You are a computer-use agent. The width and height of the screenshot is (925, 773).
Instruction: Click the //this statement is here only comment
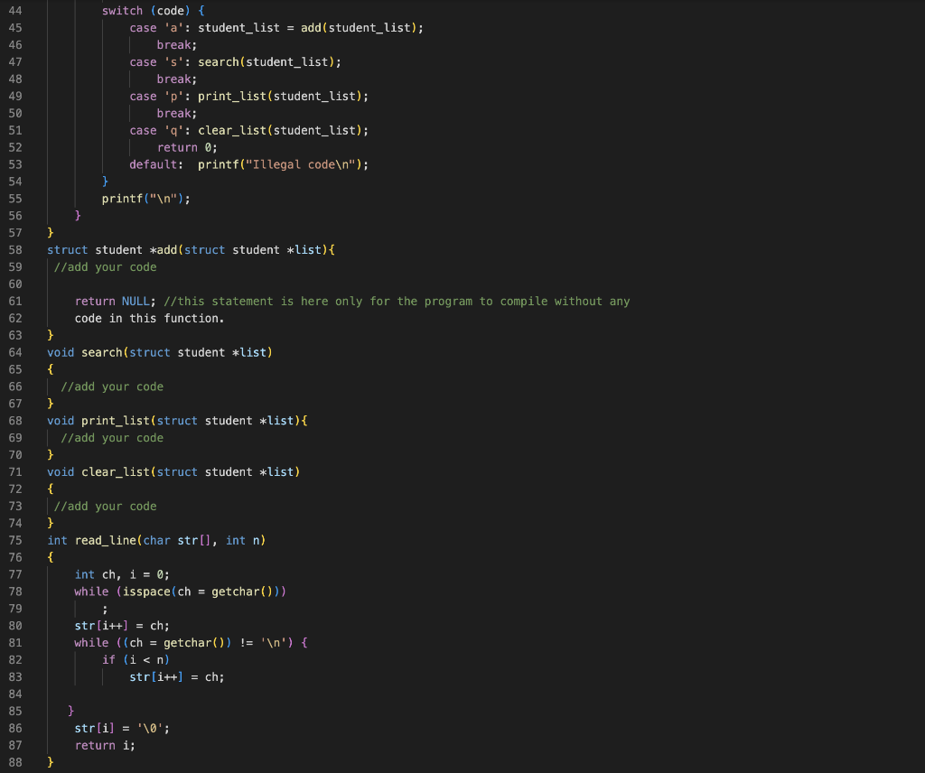click(397, 302)
